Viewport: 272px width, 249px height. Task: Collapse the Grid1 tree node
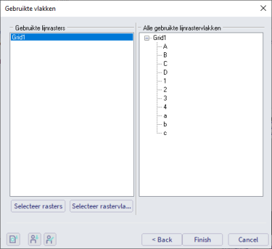147,38
